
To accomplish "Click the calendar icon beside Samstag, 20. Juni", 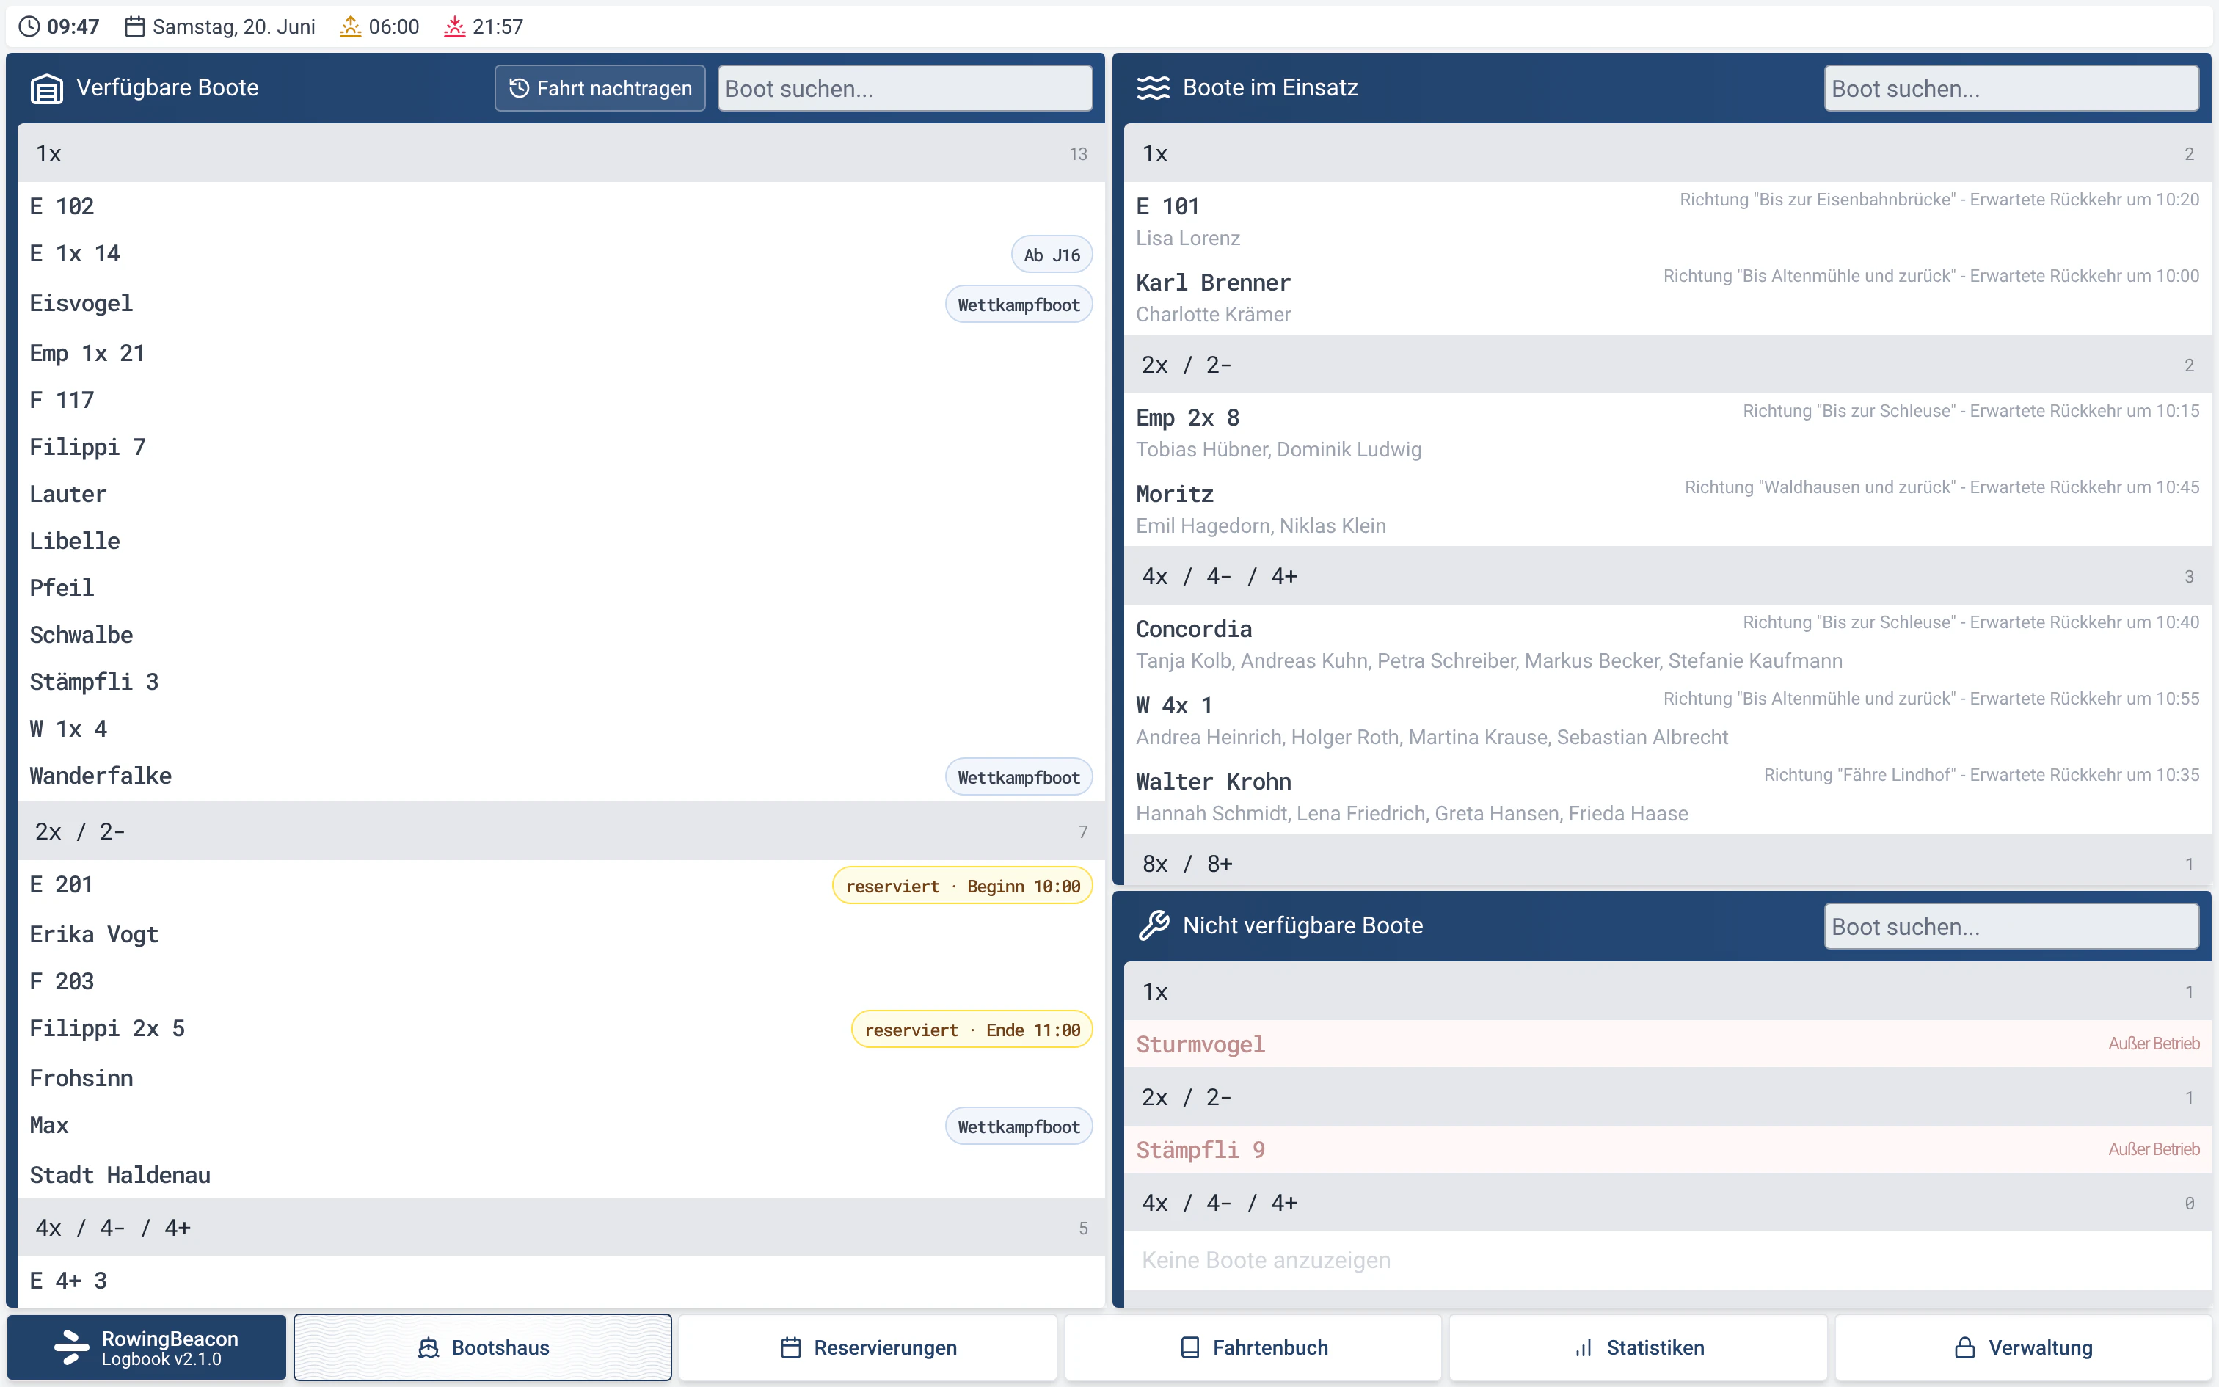I will 135,26.
